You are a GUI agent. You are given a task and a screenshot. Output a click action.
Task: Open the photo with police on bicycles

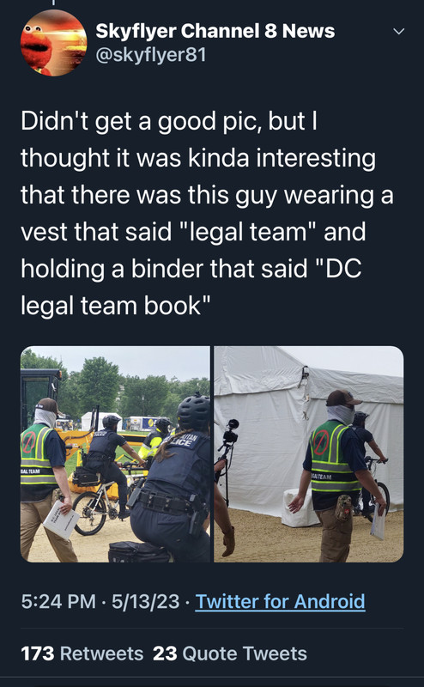115,454
